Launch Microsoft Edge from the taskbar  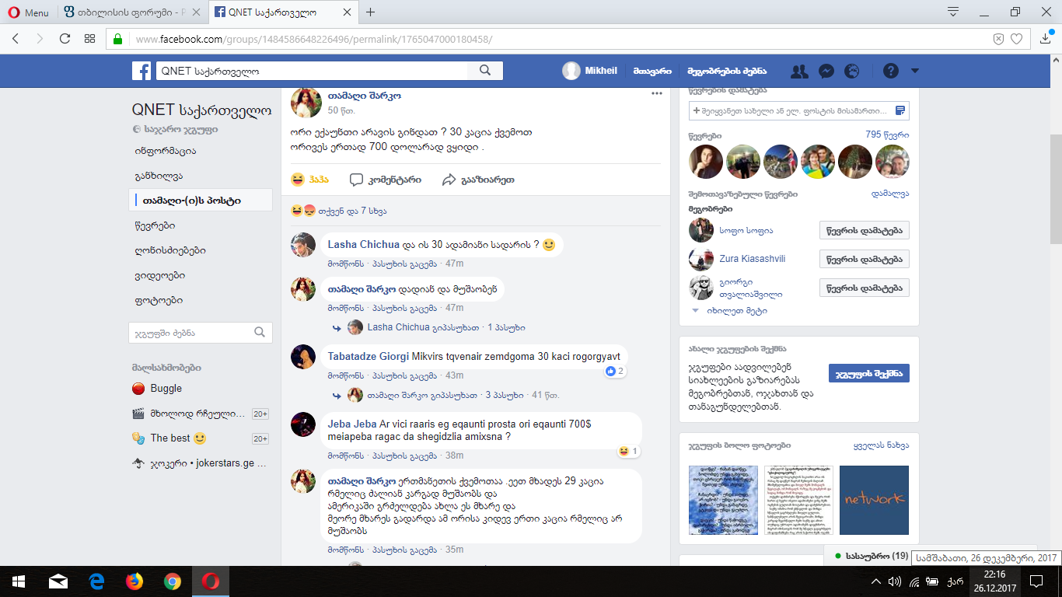[x=96, y=581]
